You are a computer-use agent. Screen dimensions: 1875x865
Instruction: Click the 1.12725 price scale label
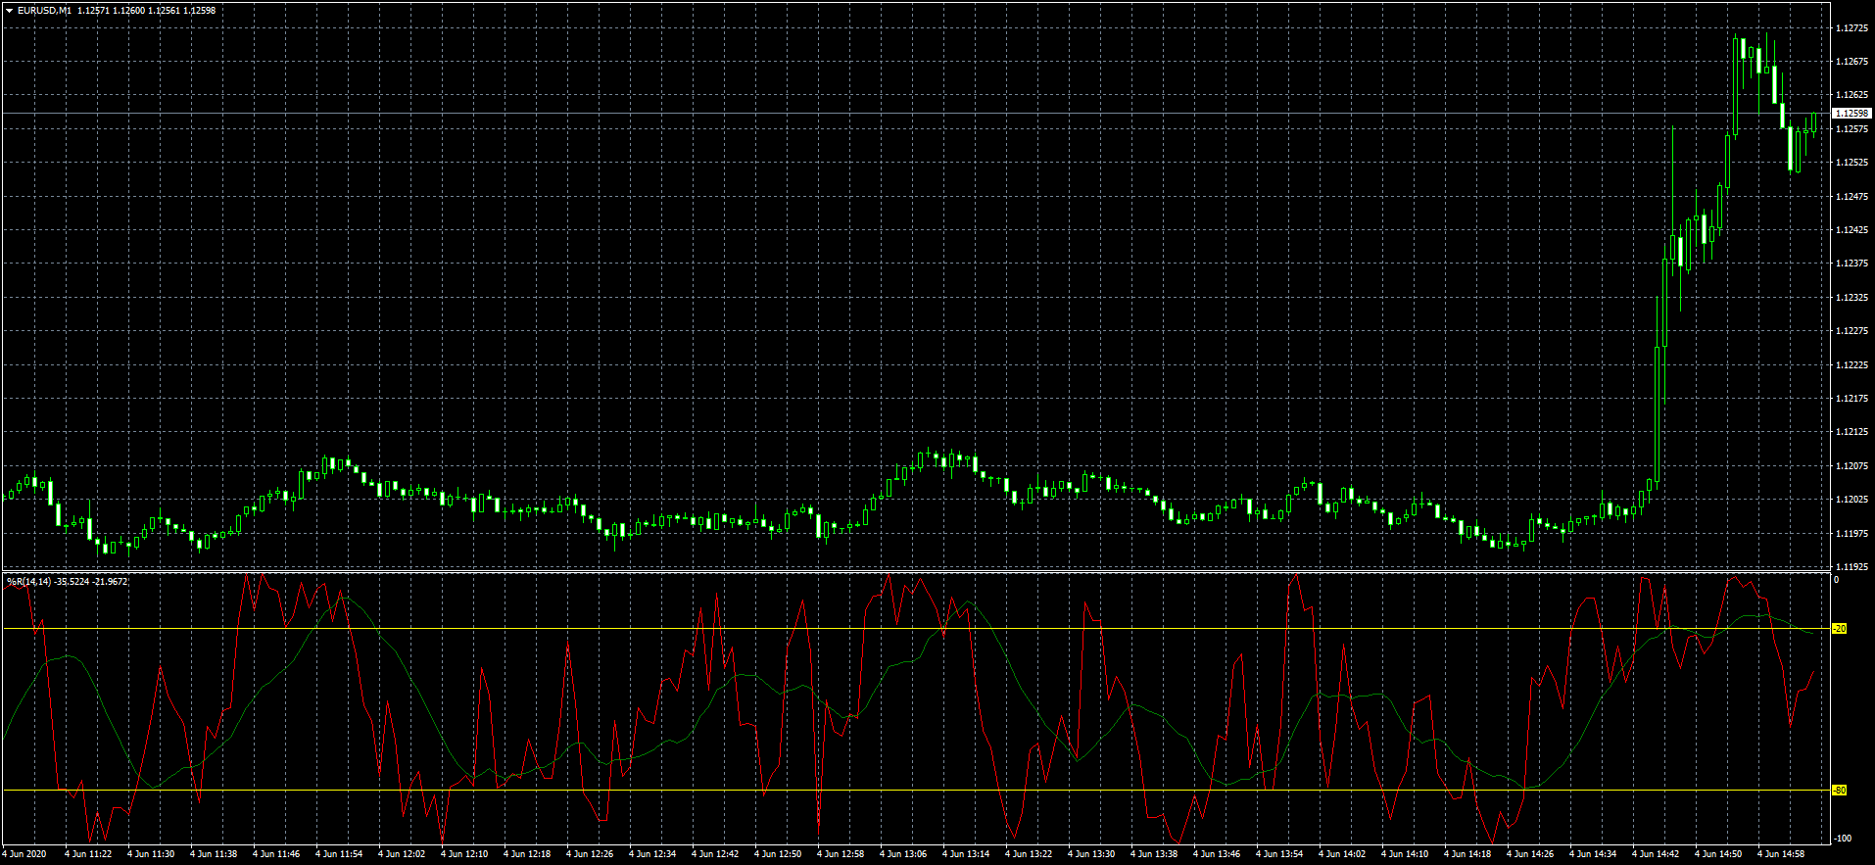point(1851,28)
